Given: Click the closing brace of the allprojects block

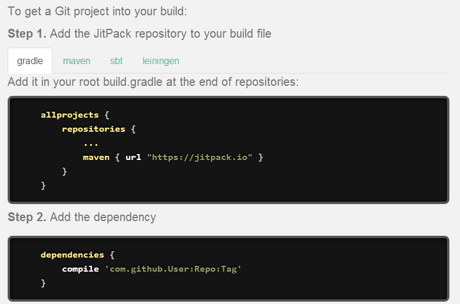Looking at the screenshot, I should click(43, 186).
